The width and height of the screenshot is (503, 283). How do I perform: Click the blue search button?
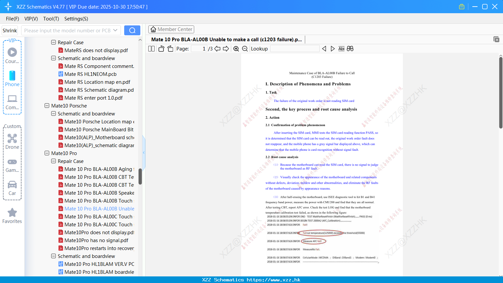[x=132, y=30]
